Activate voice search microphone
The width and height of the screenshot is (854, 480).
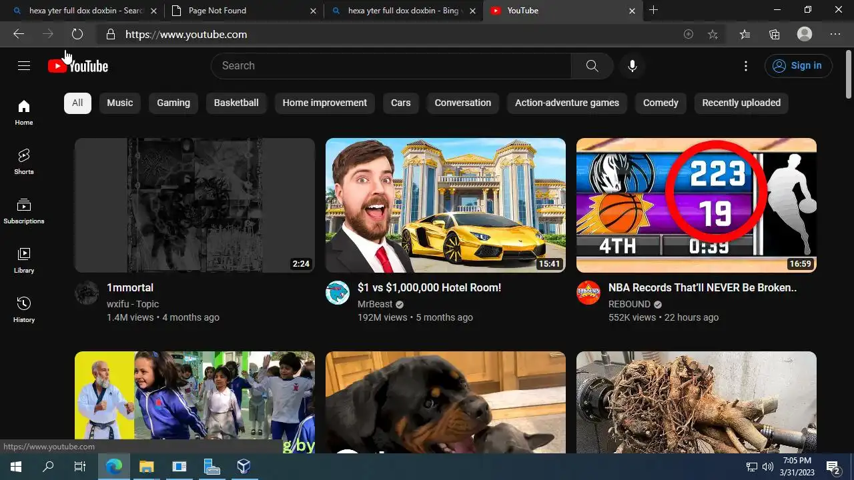pyautogui.click(x=632, y=65)
